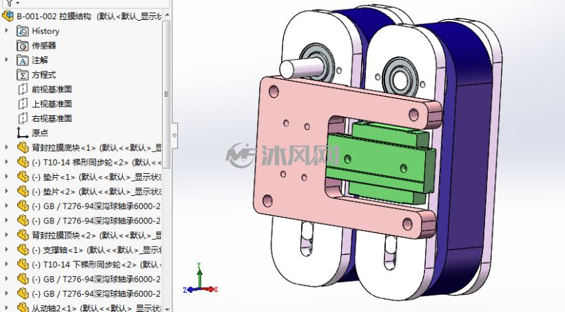Expand the 背封拉膜顶块<2> component

(x=6, y=235)
